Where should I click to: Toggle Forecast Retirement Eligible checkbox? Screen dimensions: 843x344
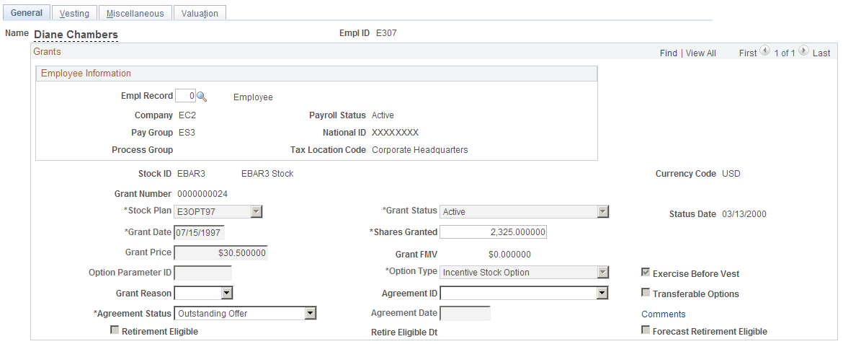click(x=646, y=330)
